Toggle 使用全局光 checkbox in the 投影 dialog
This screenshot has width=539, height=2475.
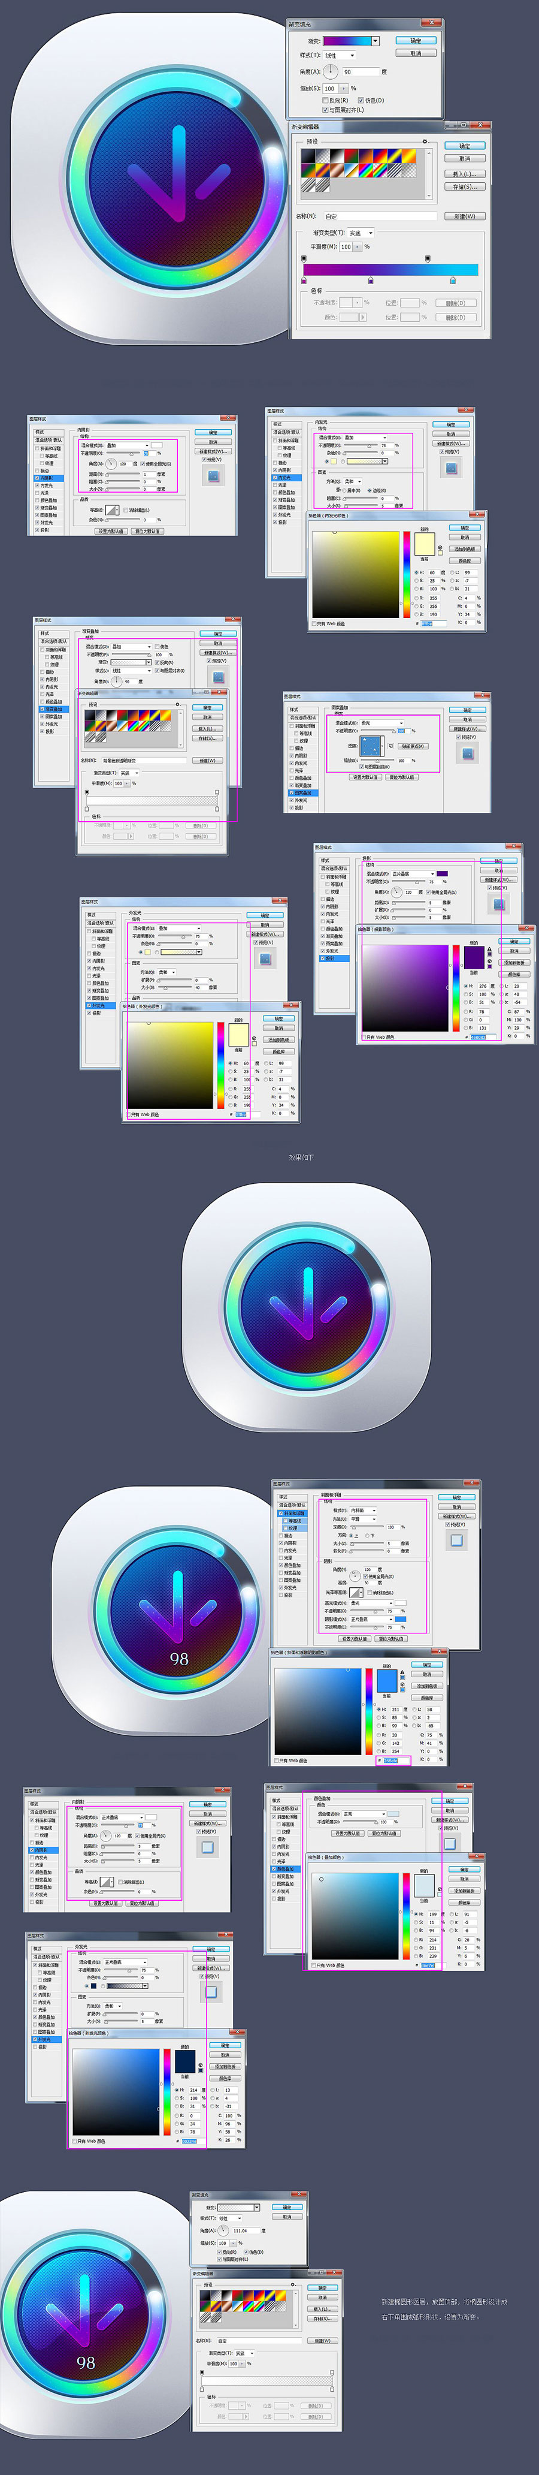[x=429, y=893]
